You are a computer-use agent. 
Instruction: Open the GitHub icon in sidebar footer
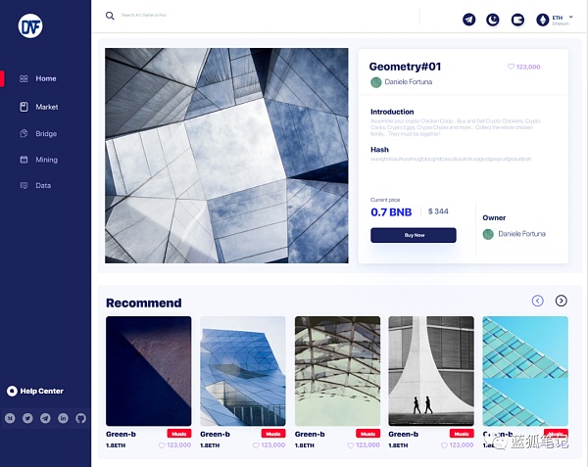(81, 418)
